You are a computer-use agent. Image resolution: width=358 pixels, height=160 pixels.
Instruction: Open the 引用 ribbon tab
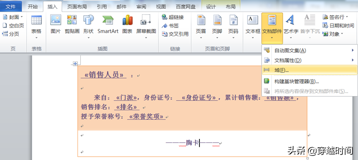click(101, 7)
